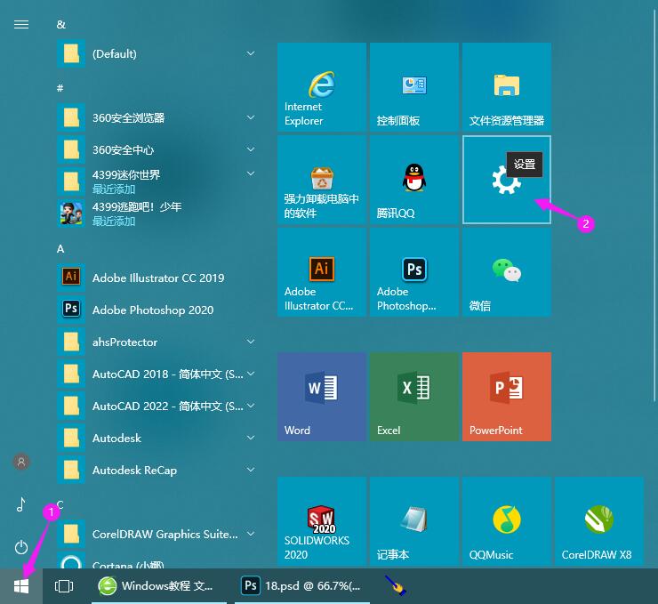658x604 pixels.
Task: Switch to Photoshop 18.psd taskbar item
Action: (x=301, y=586)
